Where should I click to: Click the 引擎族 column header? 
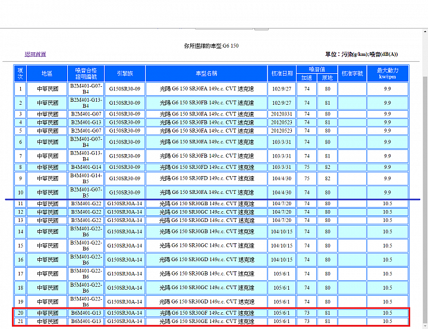pyautogui.click(x=125, y=73)
